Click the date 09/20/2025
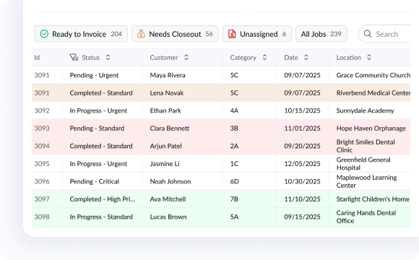This screenshot has height=260, width=419. click(x=302, y=146)
